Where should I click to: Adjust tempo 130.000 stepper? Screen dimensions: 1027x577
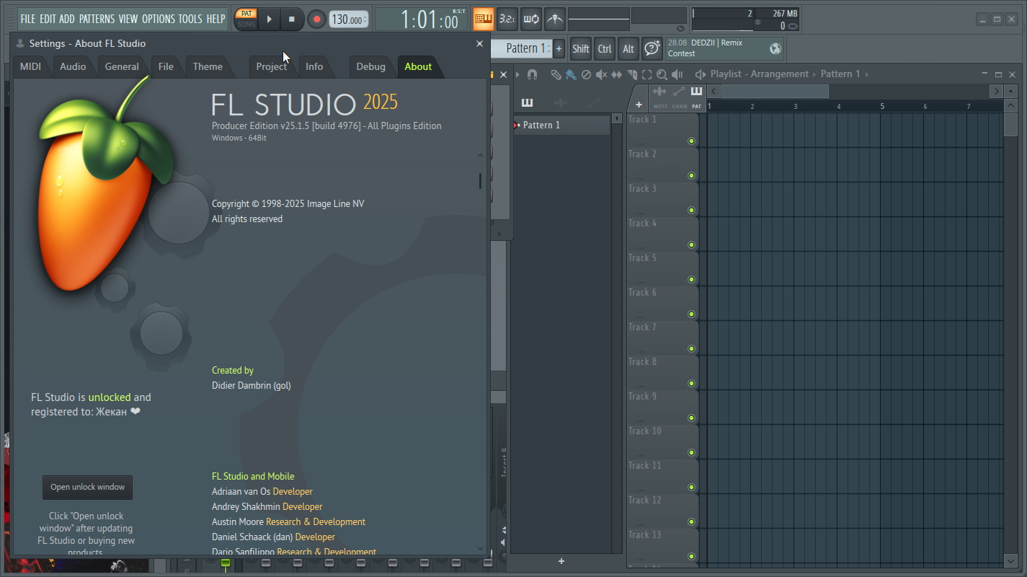click(x=348, y=19)
